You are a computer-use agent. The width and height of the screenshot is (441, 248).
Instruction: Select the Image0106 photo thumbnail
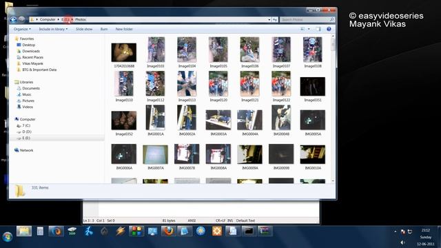point(249,50)
